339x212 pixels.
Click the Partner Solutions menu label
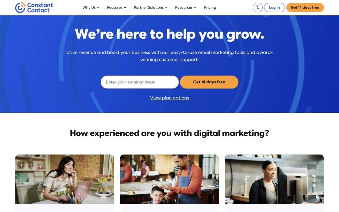[x=149, y=8]
